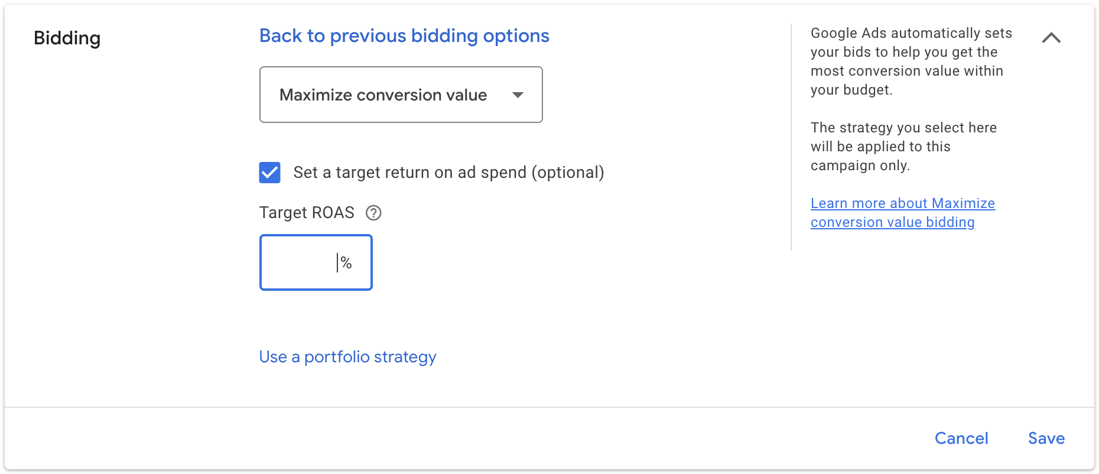Screen dimensions: 1099x474
Task: Uncheck the target return on ad spend checkbox
Action: pos(270,173)
